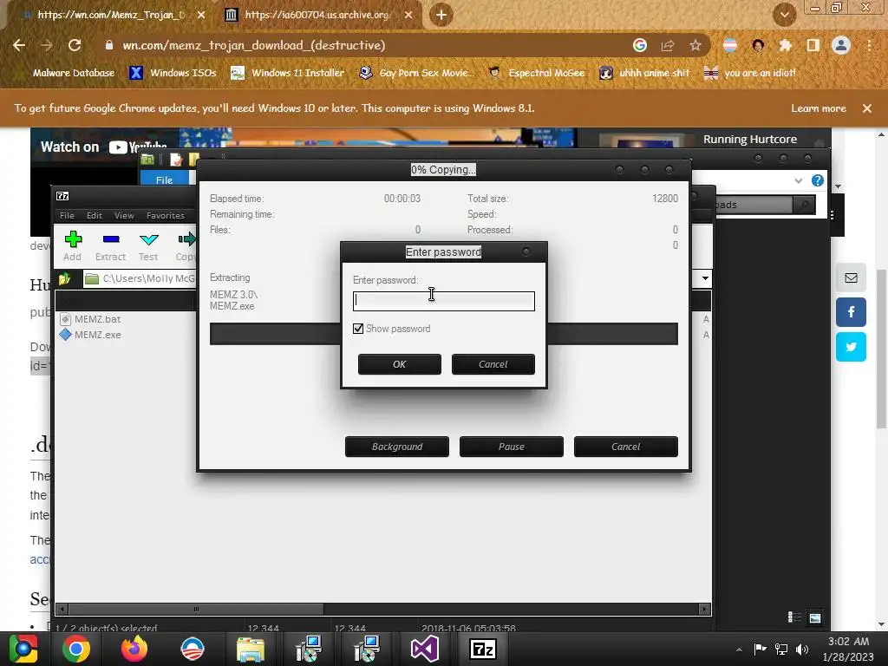The width and height of the screenshot is (888, 666).
Task: Share page on Facebook
Action: click(851, 312)
